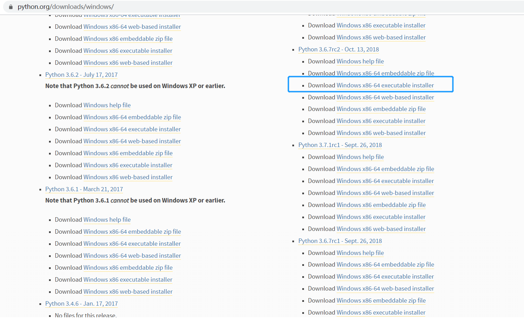Click the note 'Python 3.6.2 cannot be used on Windows XP'
The width and height of the screenshot is (524, 319).
click(135, 86)
